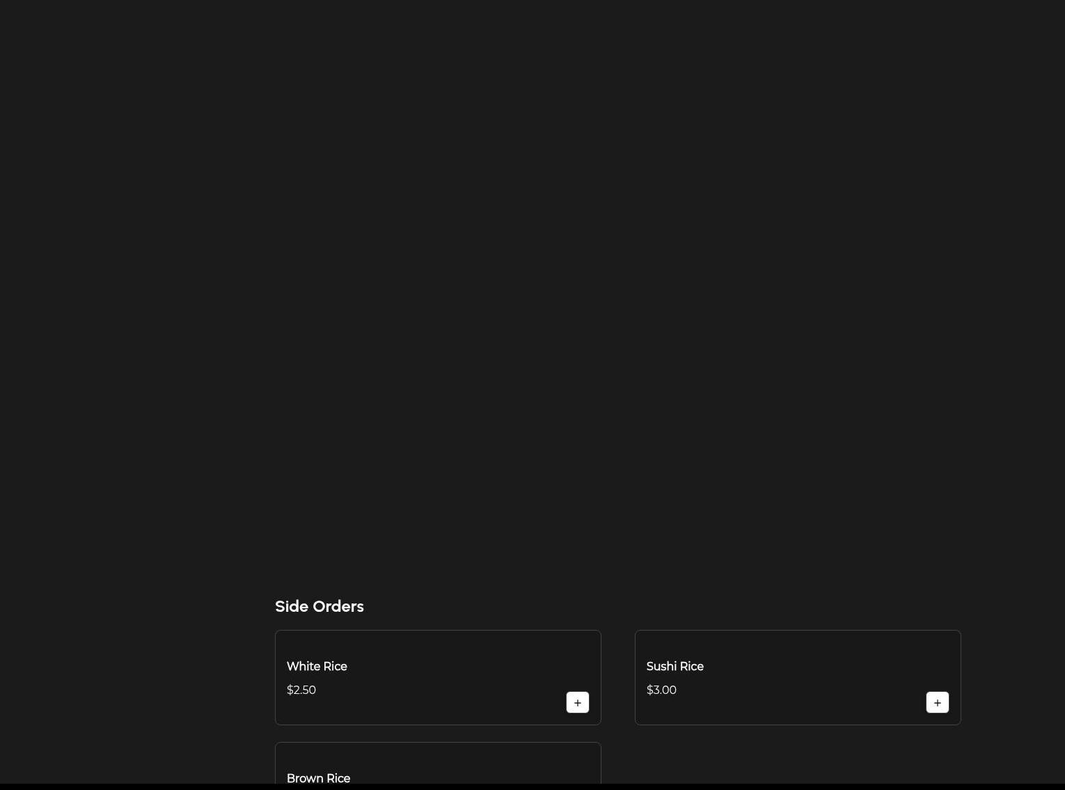Click the Side Orders section heading

coord(319,606)
